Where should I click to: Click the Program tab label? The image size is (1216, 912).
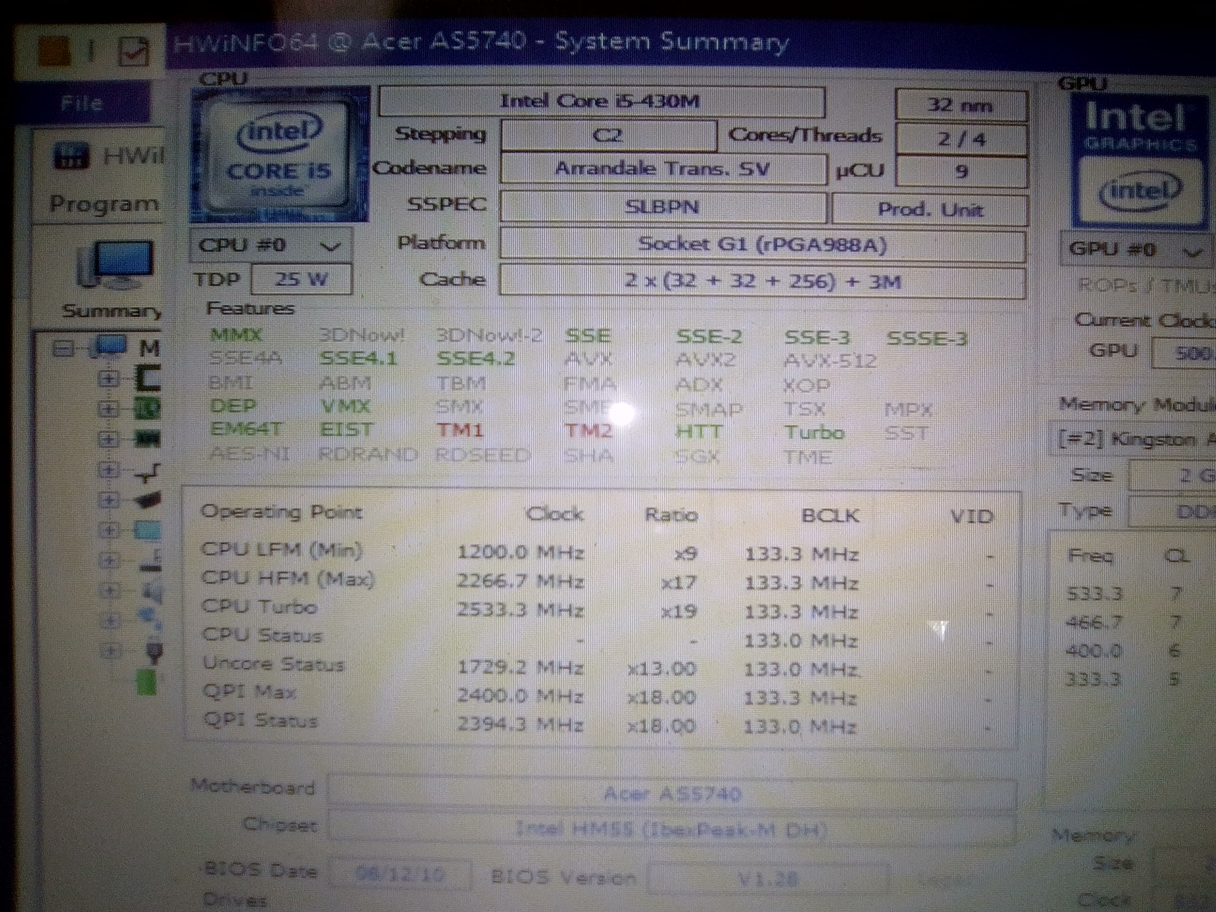(x=103, y=205)
